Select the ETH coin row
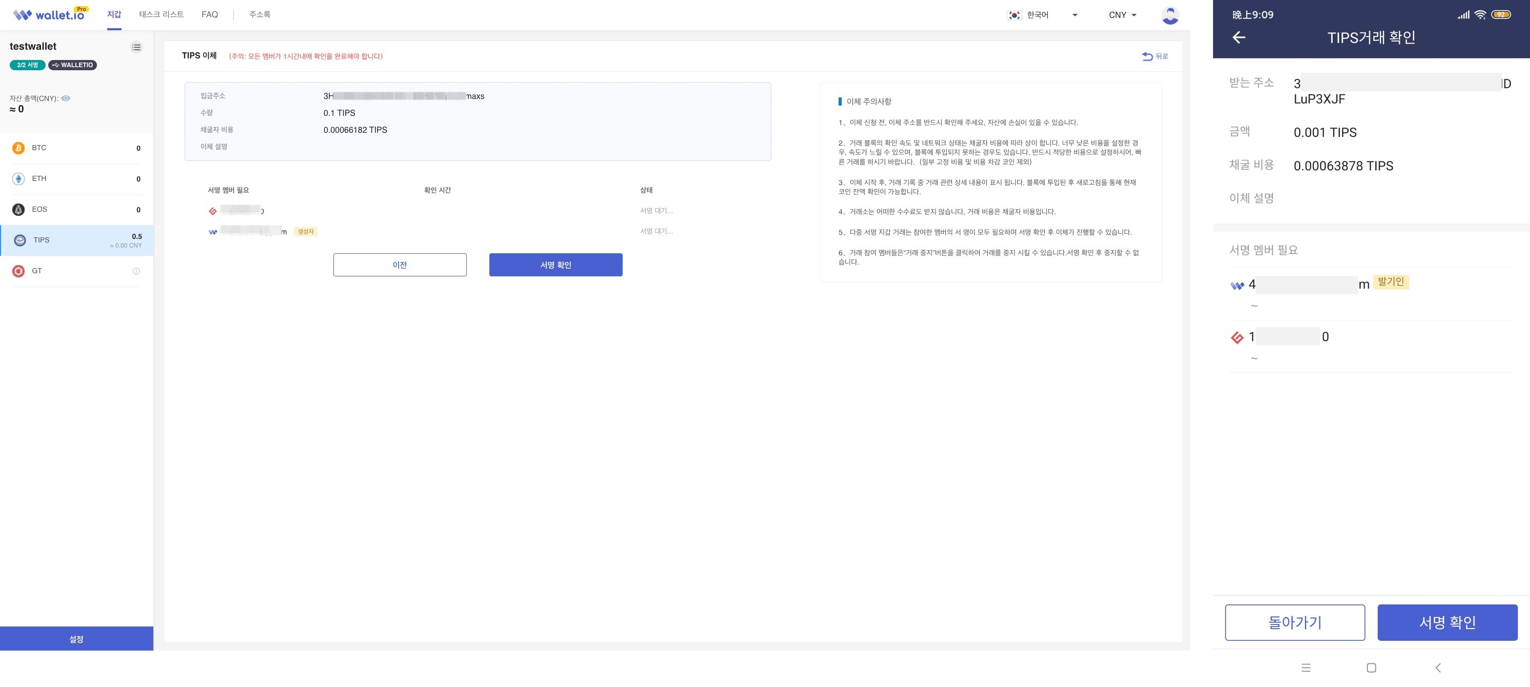The image size is (1530, 687). (x=76, y=179)
